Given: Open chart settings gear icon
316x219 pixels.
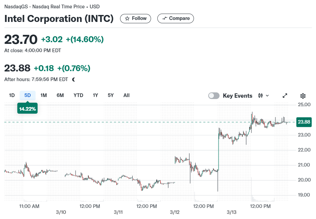Looking at the screenshot, I should click(x=303, y=96).
